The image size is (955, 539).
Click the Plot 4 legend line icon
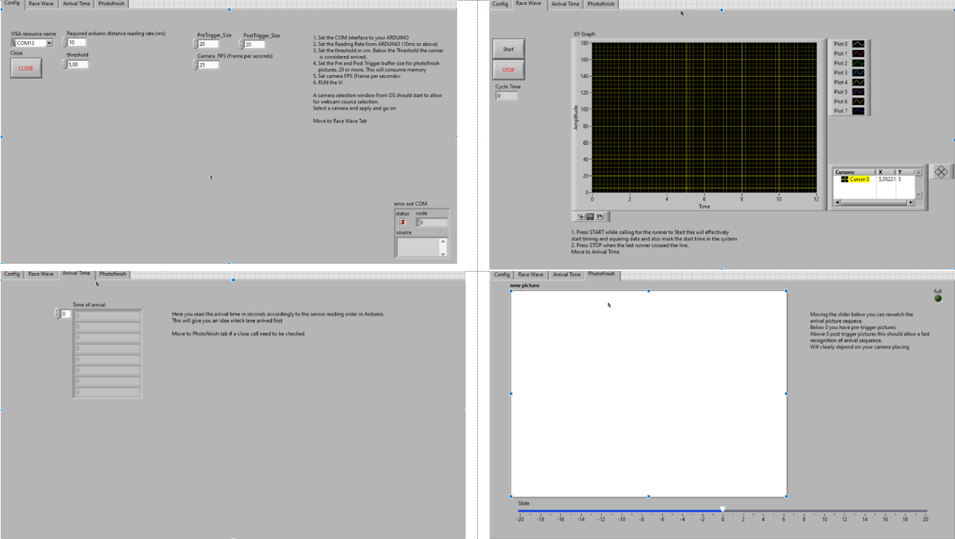pyautogui.click(x=858, y=82)
